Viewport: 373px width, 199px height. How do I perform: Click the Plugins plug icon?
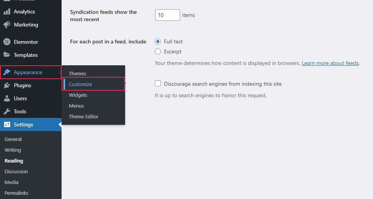7,85
